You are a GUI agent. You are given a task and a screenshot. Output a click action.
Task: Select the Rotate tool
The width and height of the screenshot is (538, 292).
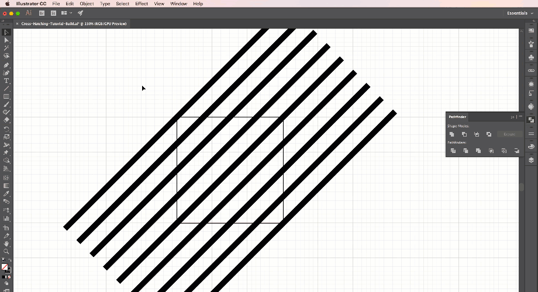tap(6, 129)
